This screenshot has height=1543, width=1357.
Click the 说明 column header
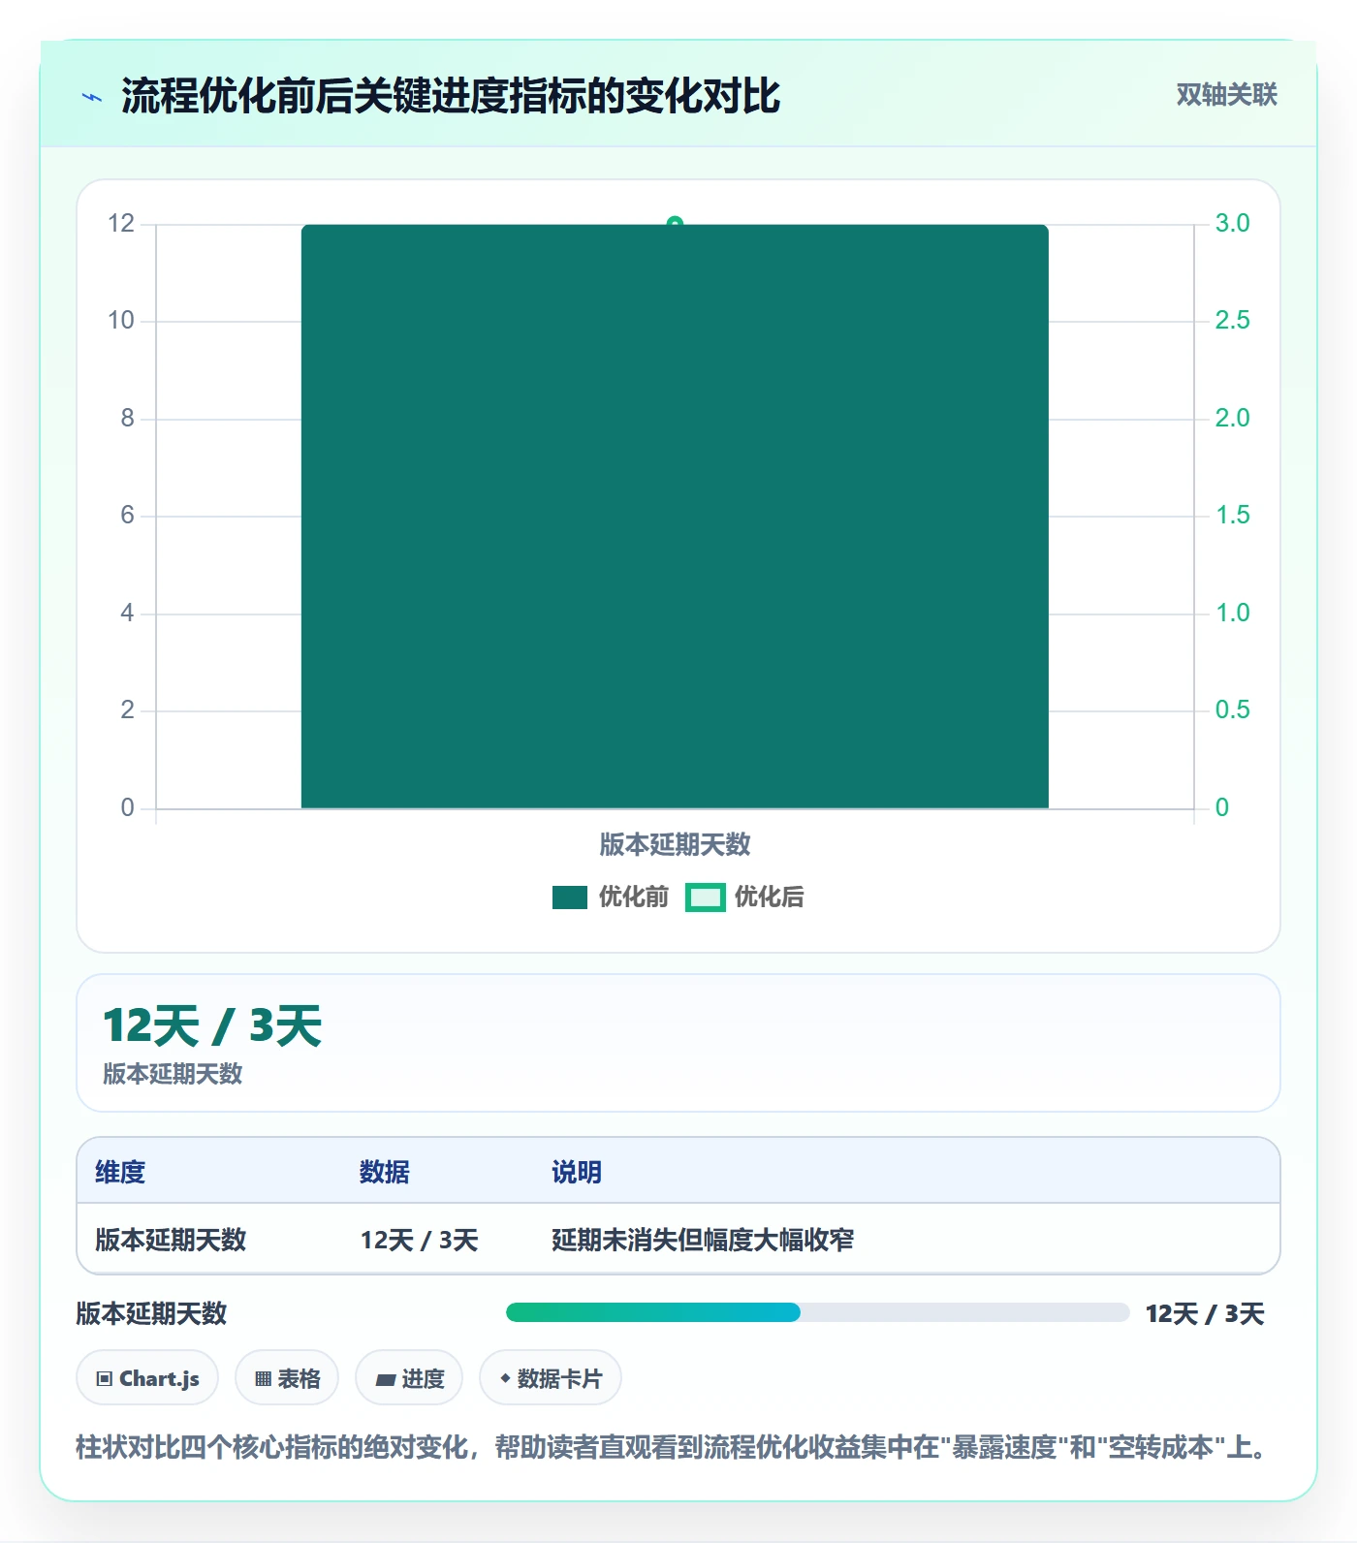pyautogui.click(x=577, y=1172)
